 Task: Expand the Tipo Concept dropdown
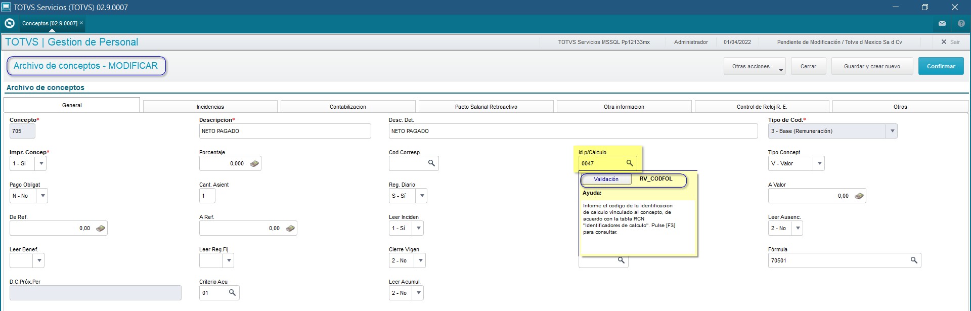(x=819, y=163)
